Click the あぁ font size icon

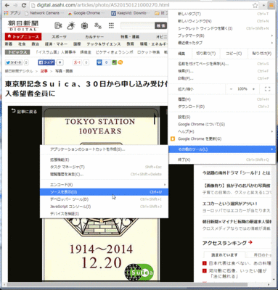98,25
